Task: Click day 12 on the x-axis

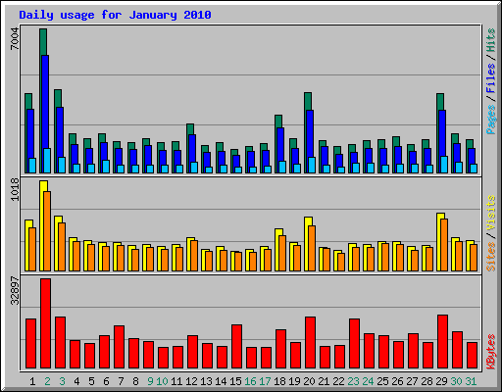Action: pos(191,381)
